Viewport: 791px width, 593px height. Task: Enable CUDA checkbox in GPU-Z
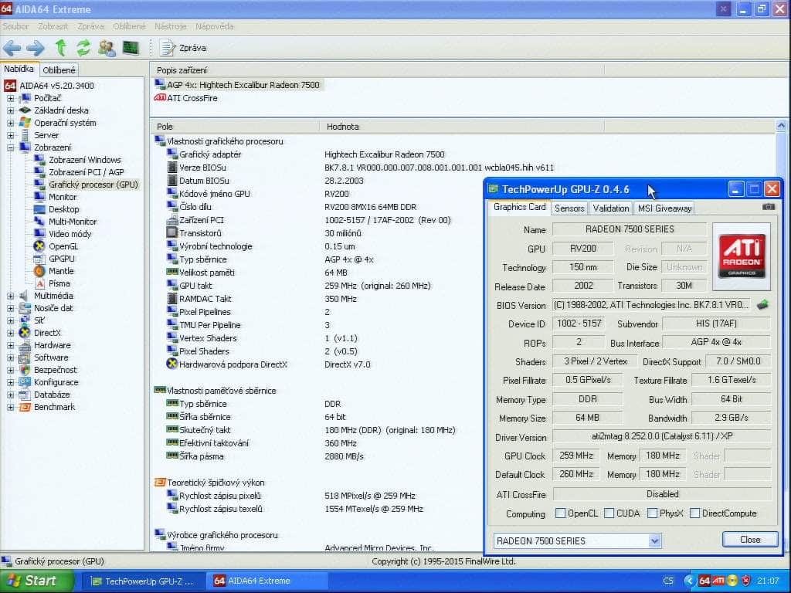[609, 513]
